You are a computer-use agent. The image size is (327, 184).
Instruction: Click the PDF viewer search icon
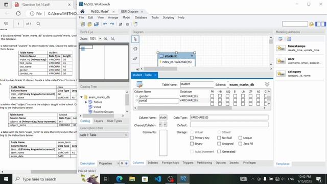(x=38, y=24)
